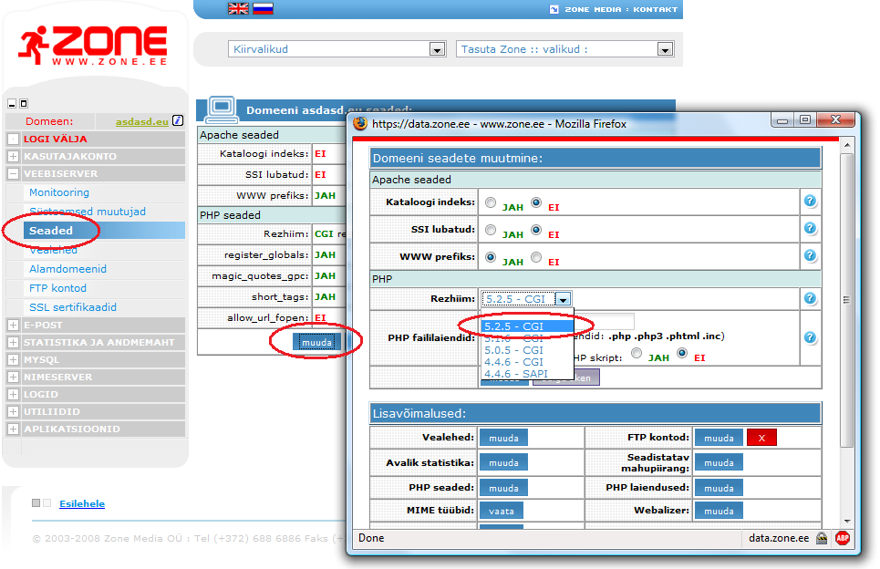
Task: Select JAH for WWW prefiks
Action: [491, 257]
